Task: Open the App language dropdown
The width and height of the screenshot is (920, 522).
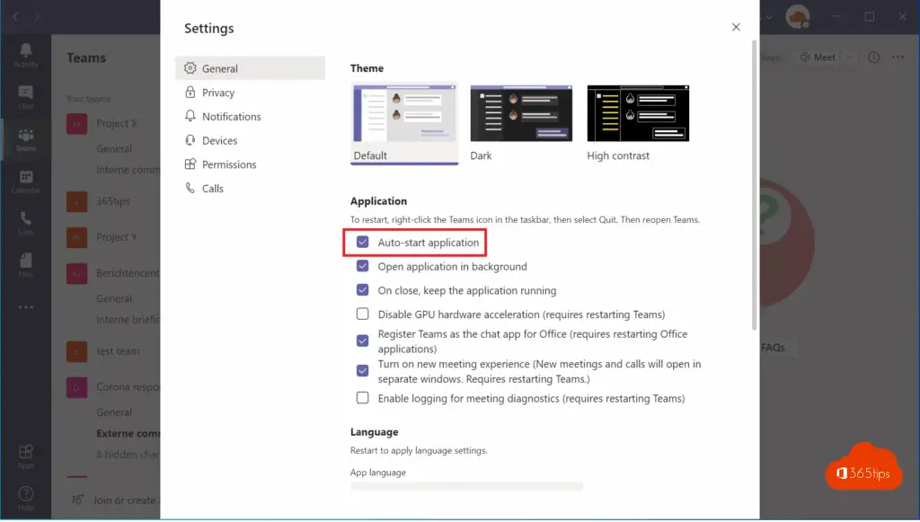Action: 466,486
